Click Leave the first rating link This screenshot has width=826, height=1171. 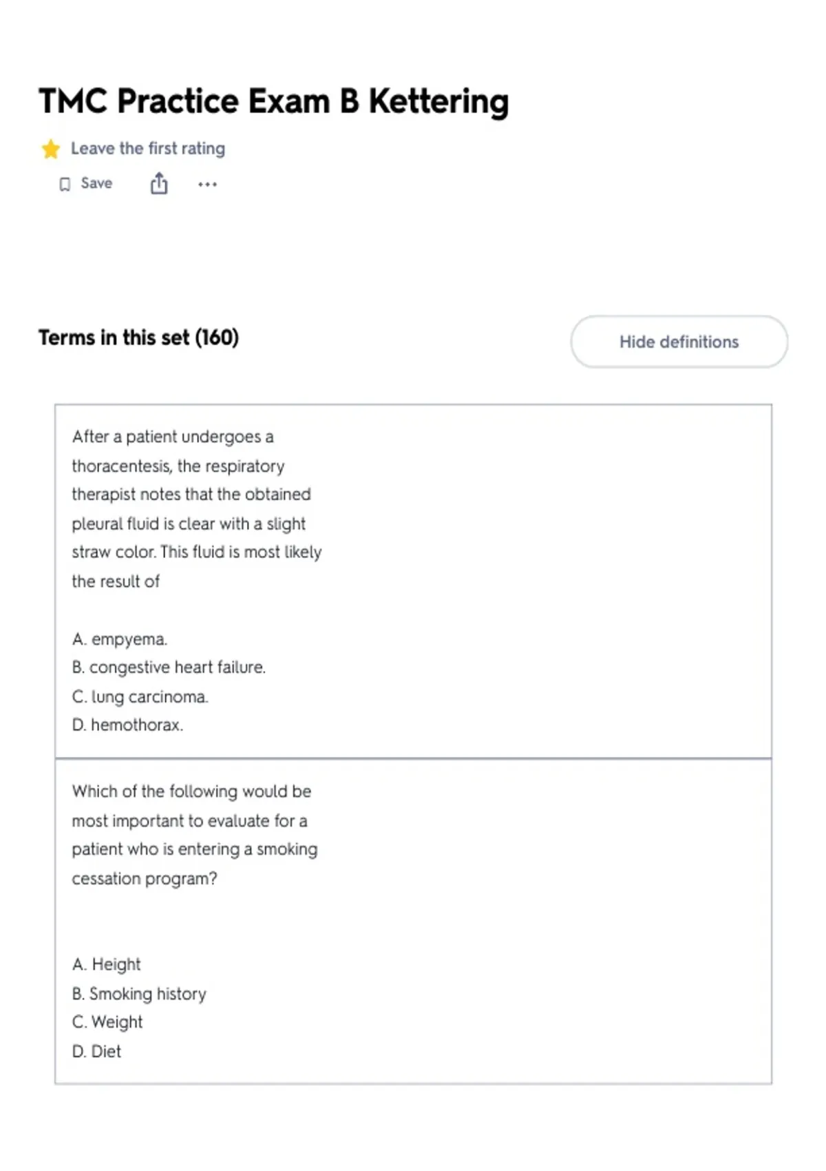tap(148, 148)
